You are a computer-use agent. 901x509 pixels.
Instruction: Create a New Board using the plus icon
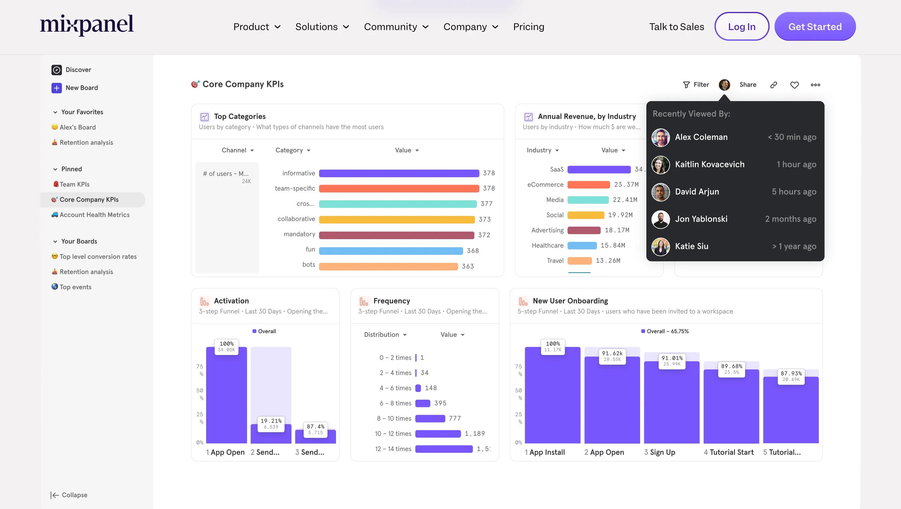pos(57,88)
